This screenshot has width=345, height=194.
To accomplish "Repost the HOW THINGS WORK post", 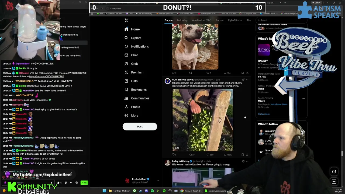I will pyautogui.click(x=192, y=155).
